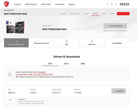Click the Where To Buy button
The width and height of the screenshot is (137, 108).
(x=123, y=14)
